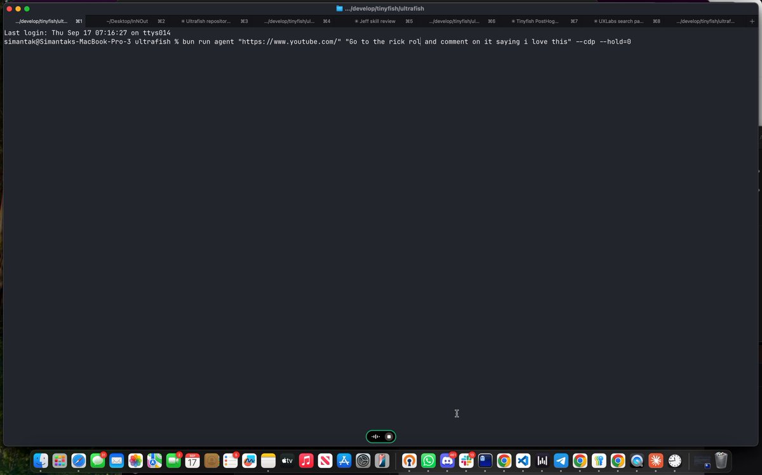Open FaceTime in the dock
Image resolution: width=762 pixels, height=475 pixels.
pos(173,460)
